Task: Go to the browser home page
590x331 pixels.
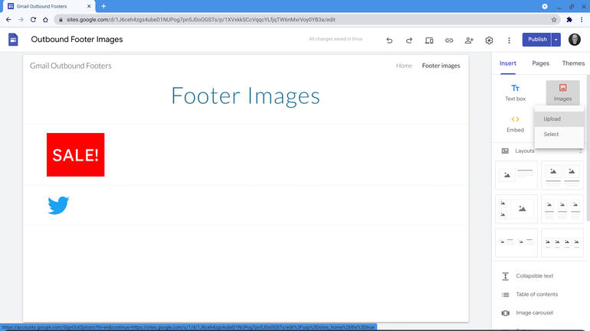Action: (45, 20)
